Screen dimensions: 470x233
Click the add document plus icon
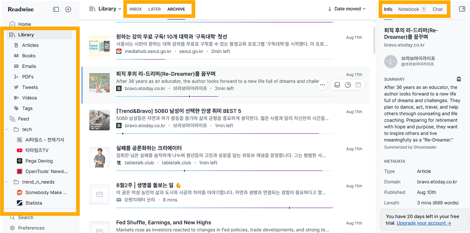68,10
